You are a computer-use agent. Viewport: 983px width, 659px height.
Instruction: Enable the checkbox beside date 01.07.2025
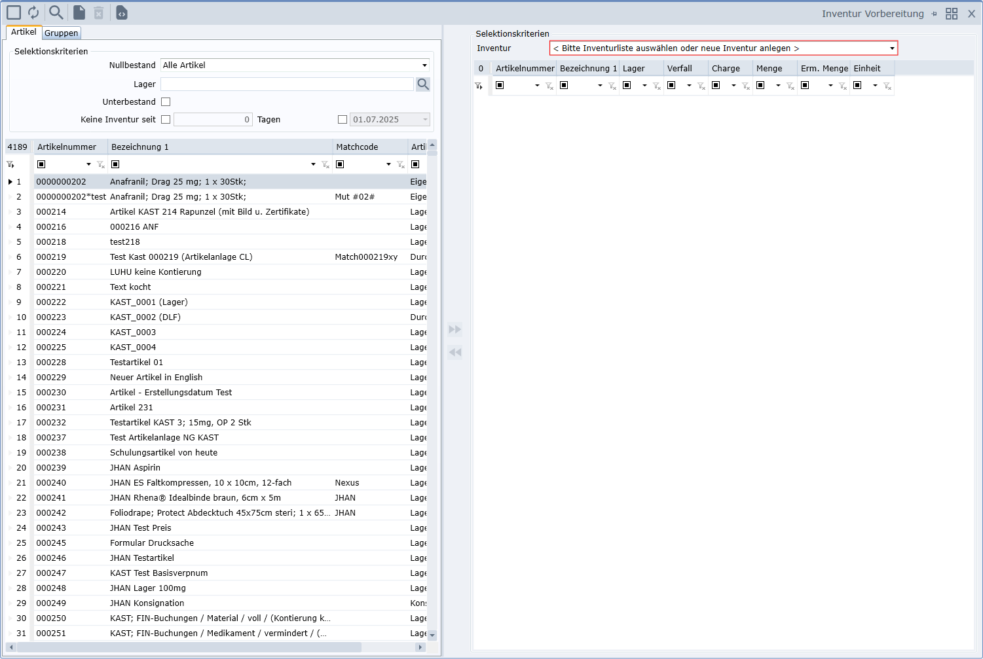pyautogui.click(x=342, y=120)
